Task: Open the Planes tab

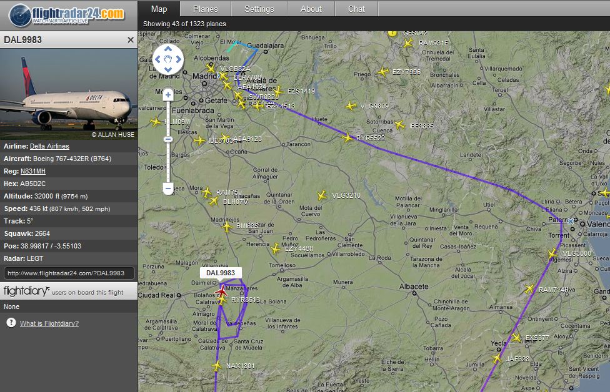Action: click(x=205, y=9)
